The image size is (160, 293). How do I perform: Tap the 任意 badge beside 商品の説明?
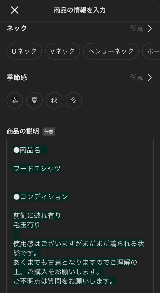[49, 132]
